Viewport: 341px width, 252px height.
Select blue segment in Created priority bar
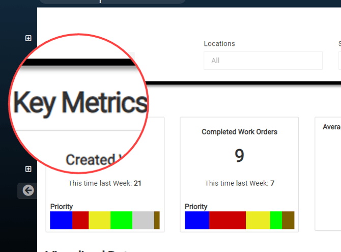[61, 220]
